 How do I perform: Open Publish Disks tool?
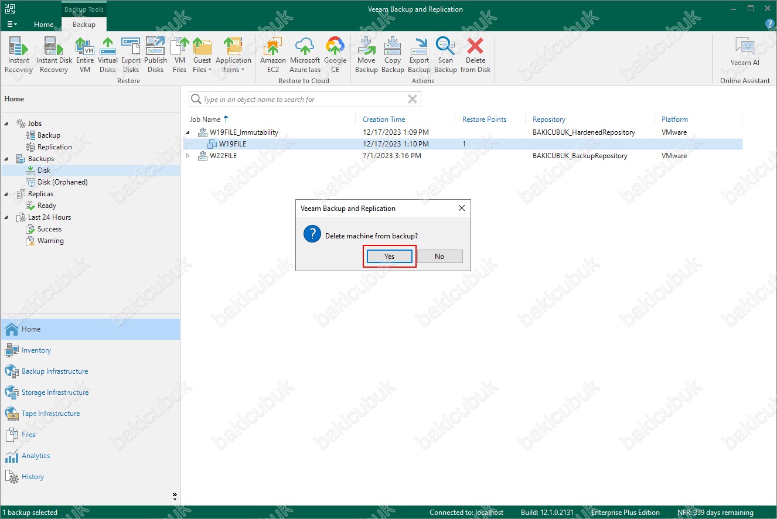[x=155, y=55]
